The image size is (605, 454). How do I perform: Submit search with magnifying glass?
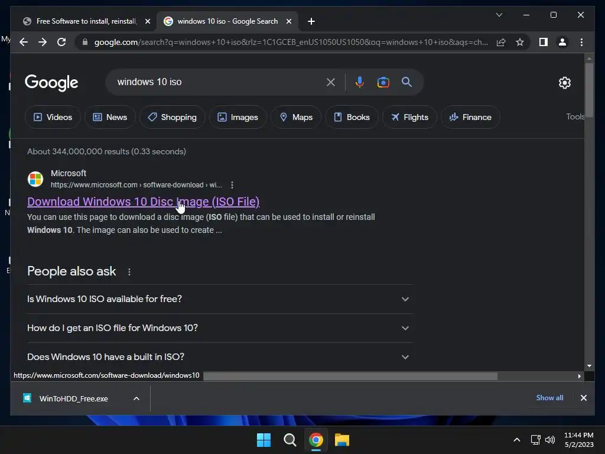point(406,82)
